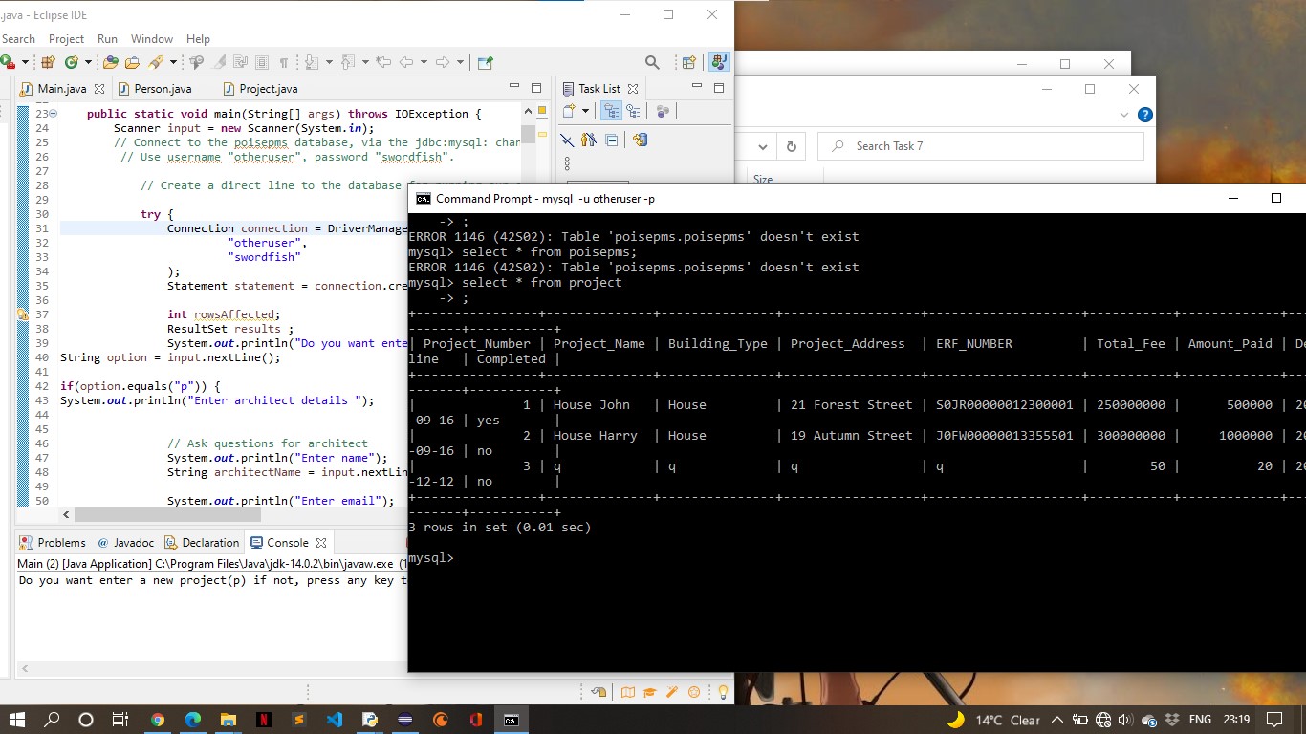Click Next Annotation icon
Image resolution: width=1306 pixels, height=734 pixels.
point(312,62)
